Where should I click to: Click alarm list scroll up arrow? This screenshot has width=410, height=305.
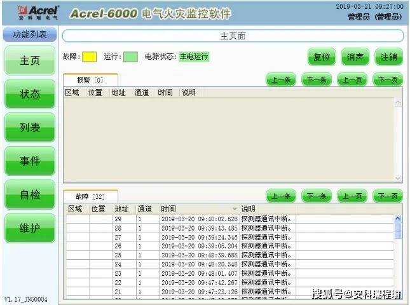pyautogui.click(x=398, y=103)
